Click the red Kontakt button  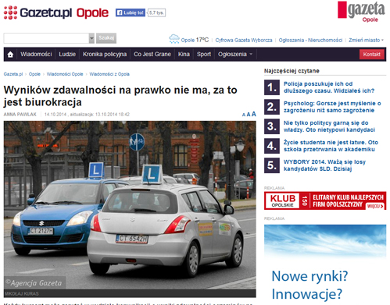[372, 55]
